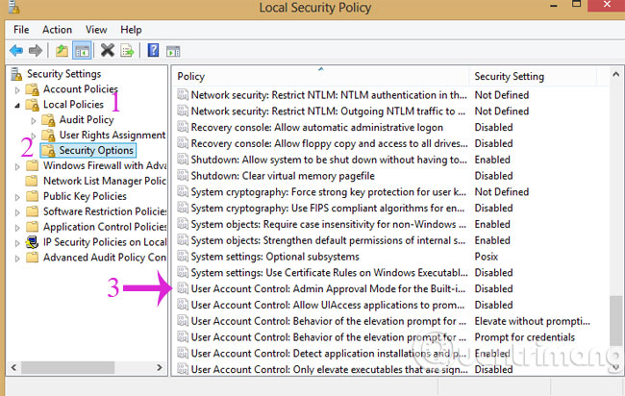
Task: Click policy icon for Shutdown: Clear virtual memory pagefile
Action: [x=183, y=176]
